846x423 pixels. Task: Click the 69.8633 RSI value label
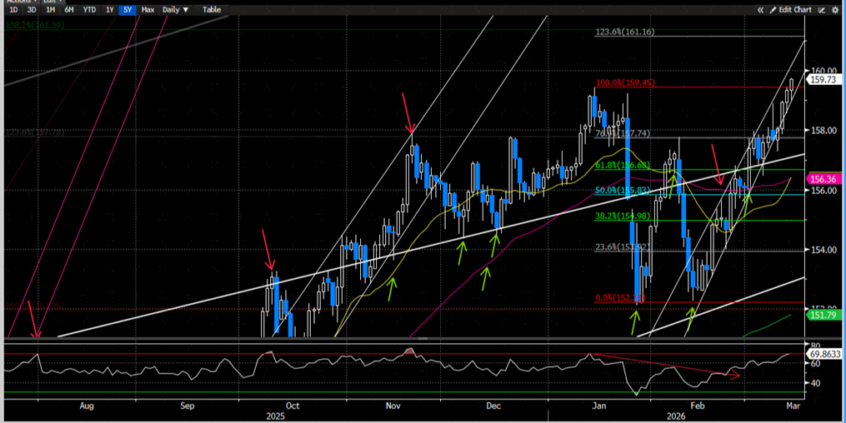click(824, 354)
